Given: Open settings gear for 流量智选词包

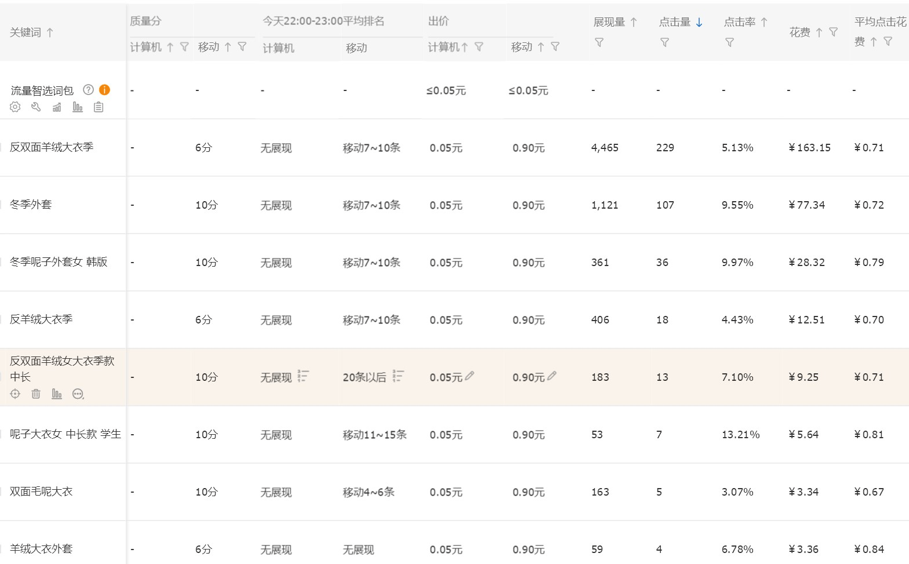Looking at the screenshot, I should pos(15,107).
